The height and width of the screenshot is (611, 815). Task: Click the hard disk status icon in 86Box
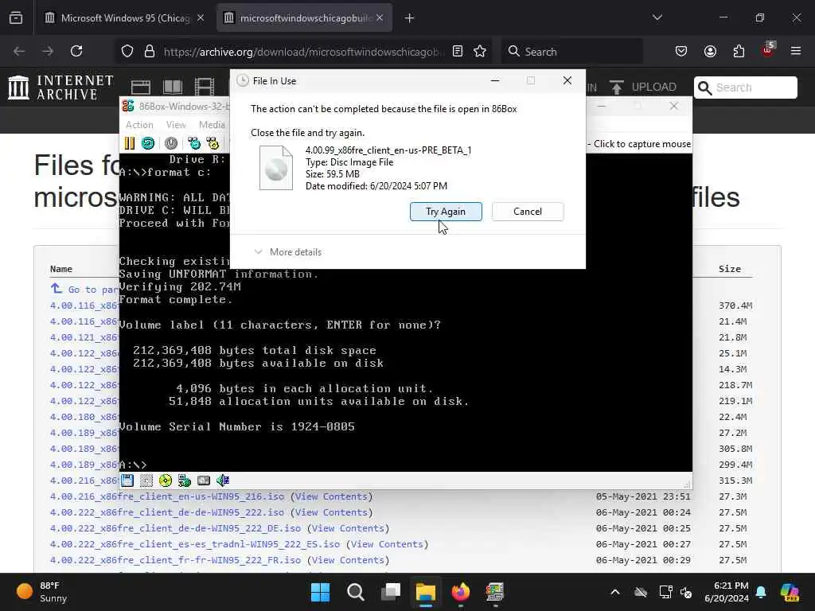(x=204, y=481)
